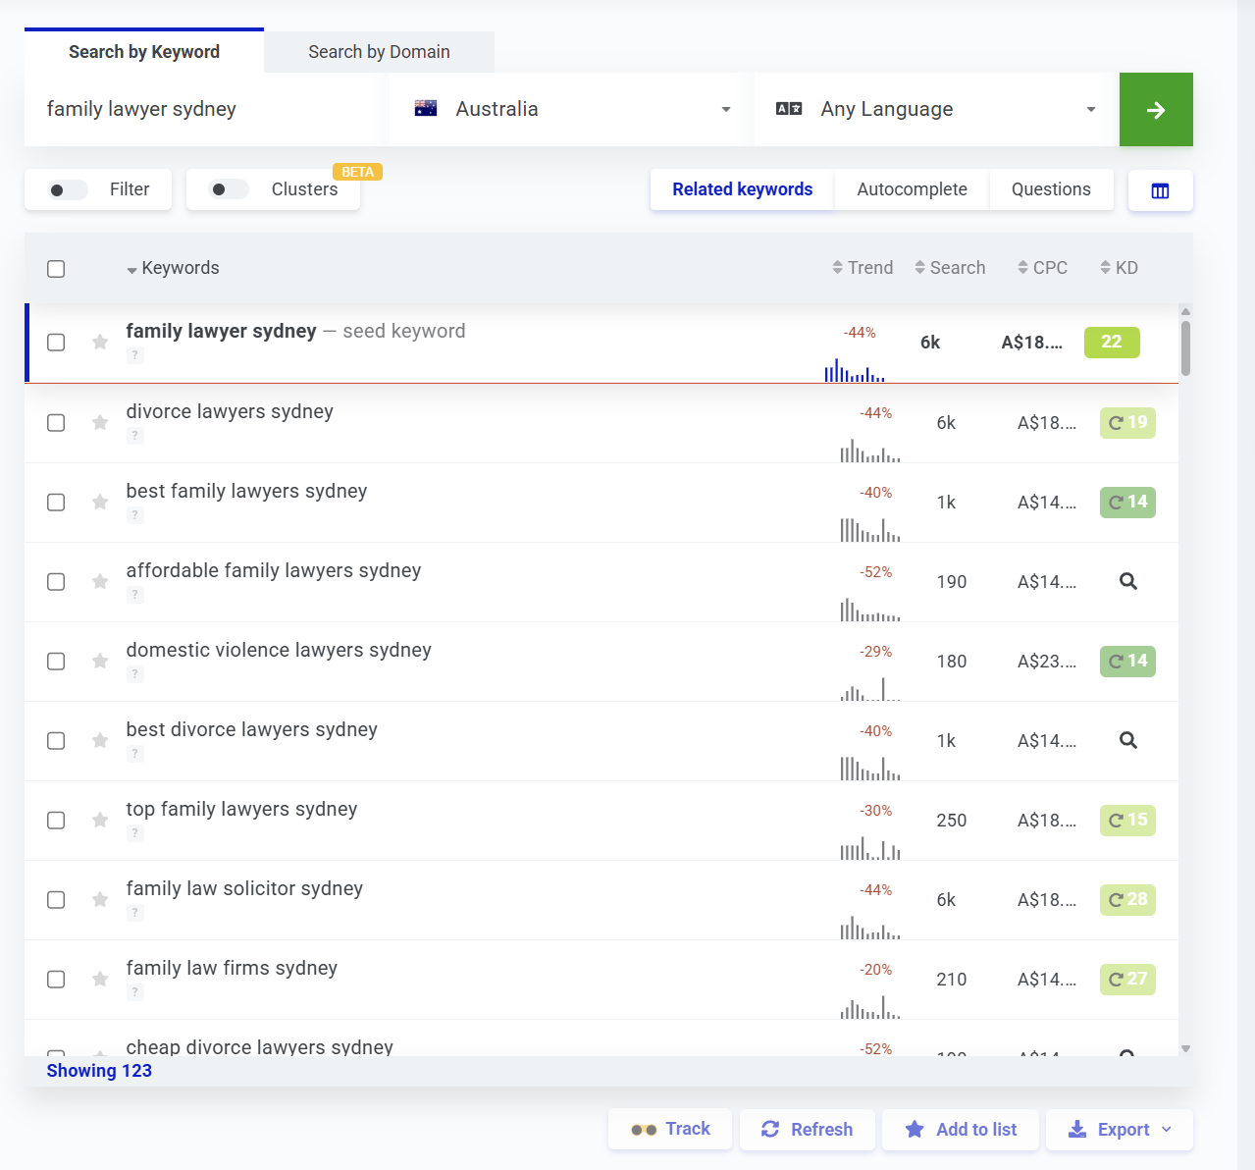
Task: Open the Any Language dropdown
Action: (x=1089, y=109)
